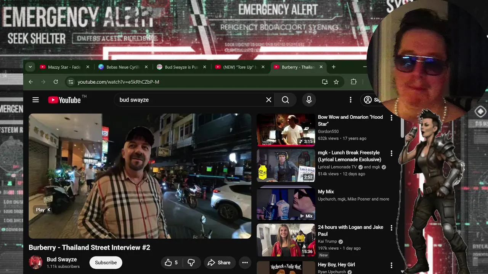Close the Mazzy Star tab
488x274 pixels.
point(88,67)
